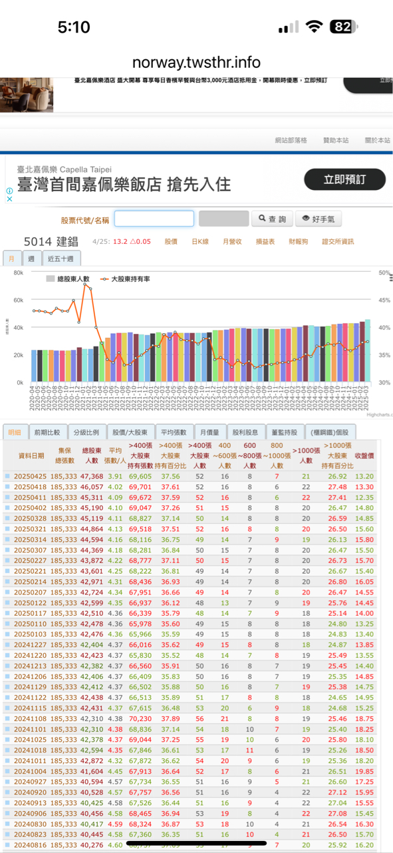393x853 pixels.
Task: Click the 總股東人數 column header
Action: pyautogui.click(x=91, y=455)
